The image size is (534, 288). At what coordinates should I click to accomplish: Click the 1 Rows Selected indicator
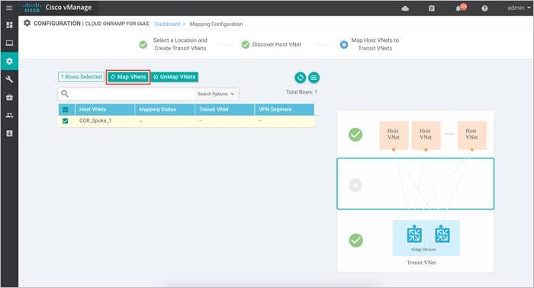coord(81,77)
